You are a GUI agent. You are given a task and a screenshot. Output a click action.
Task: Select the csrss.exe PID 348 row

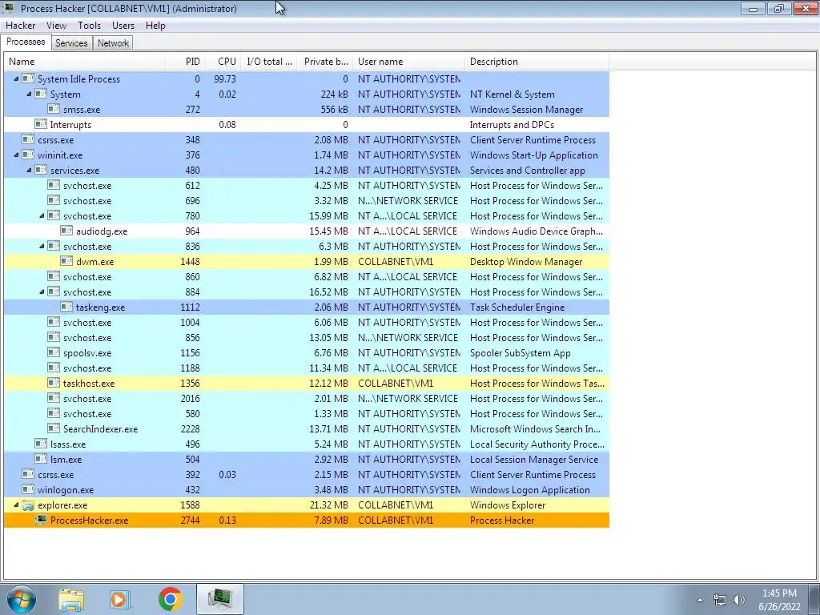307,139
